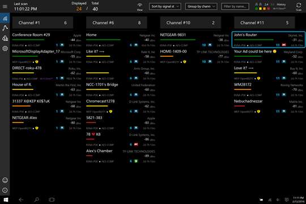Open the channel analysis chart icon
This screenshot has height=204, width=306.
click(5, 38)
